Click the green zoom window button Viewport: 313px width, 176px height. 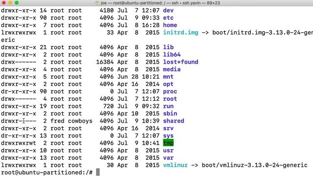coord(17,3)
